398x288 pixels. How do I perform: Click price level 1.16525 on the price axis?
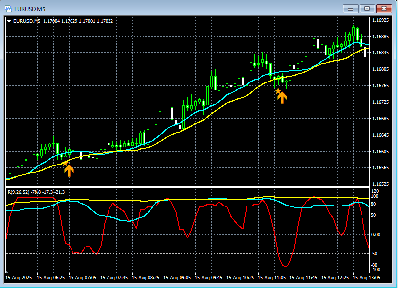(x=380, y=184)
